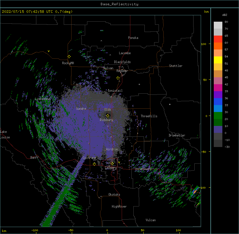Select the yellow diamond marker beside RockyMH
The height and width of the screenshot is (234, 239).
tap(69, 56)
